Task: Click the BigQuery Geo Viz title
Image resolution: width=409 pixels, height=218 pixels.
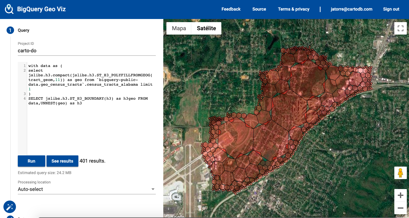Action: pos(42,9)
